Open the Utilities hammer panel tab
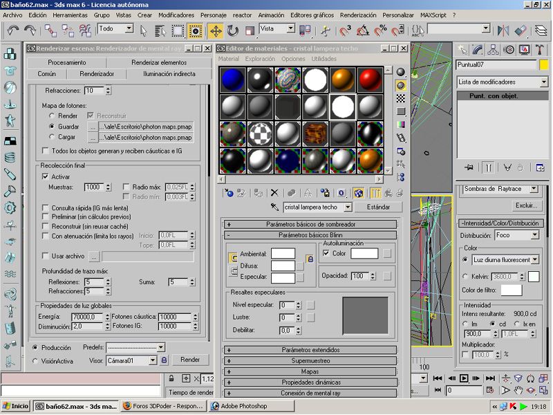553x415 pixels. [540, 50]
